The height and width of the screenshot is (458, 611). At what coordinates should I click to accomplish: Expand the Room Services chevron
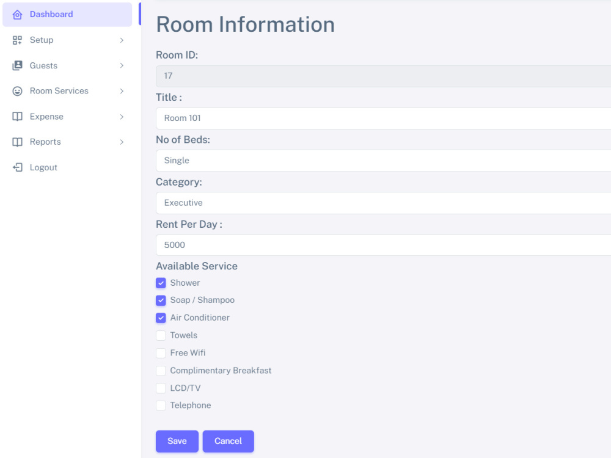122,91
